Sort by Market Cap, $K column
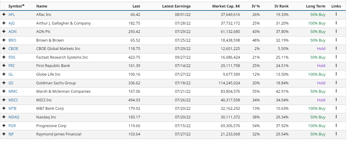The image size is (349, 142). coord(226,6)
